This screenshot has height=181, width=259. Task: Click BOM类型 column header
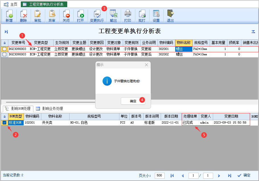[x=16, y=116]
